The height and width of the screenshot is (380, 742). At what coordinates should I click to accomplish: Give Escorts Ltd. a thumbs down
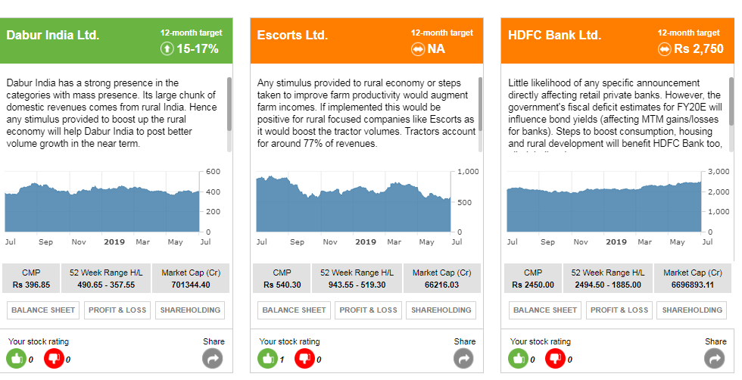(x=304, y=358)
